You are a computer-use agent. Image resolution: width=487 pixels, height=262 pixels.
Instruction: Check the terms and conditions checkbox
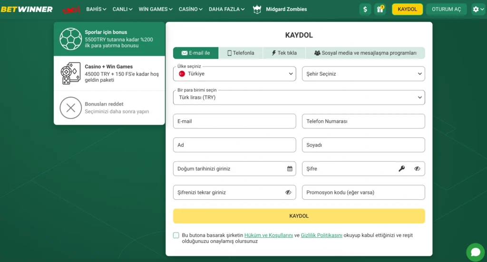click(x=176, y=235)
